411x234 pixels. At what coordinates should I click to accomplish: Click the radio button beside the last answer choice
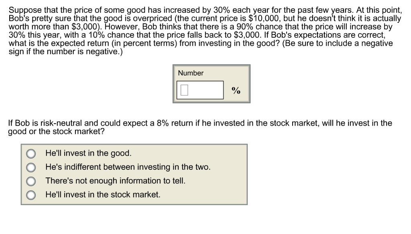(31, 195)
